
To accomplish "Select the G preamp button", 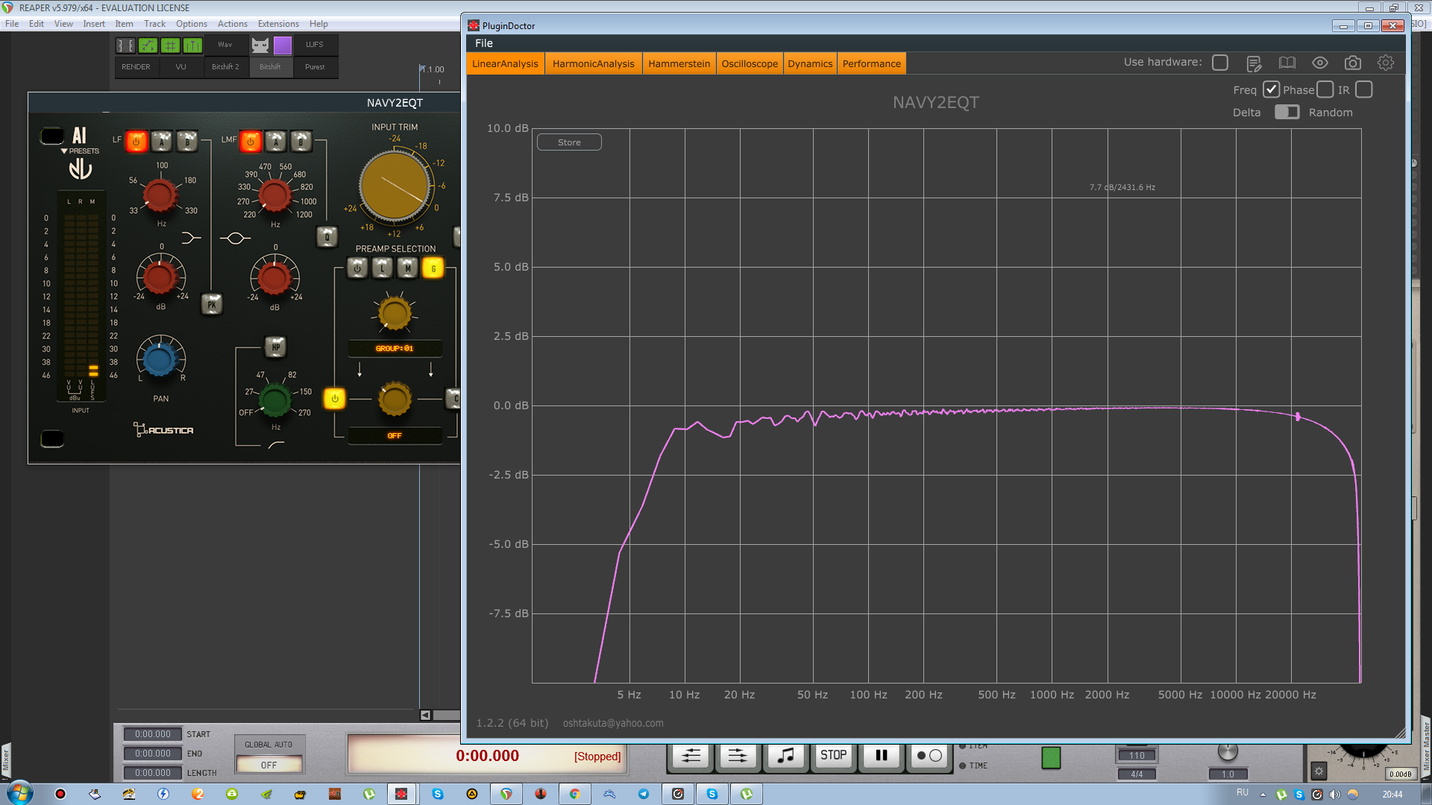I will tap(433, 268).
